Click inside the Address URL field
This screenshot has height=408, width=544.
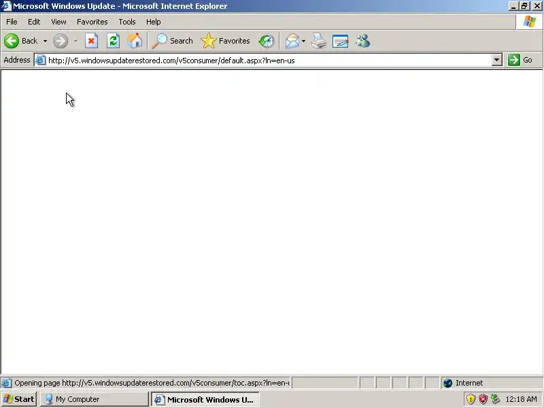tap(269, 61)
